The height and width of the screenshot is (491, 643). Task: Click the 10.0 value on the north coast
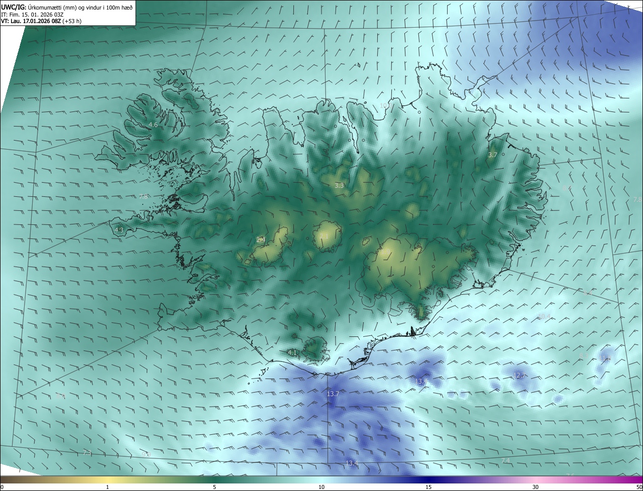[x=385, y=105]
